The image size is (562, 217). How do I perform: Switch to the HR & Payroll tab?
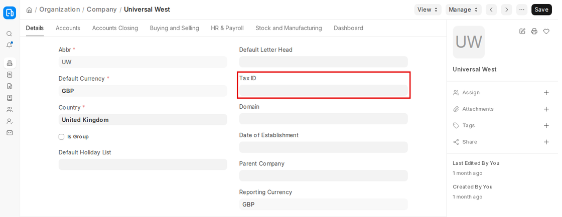coord(227,28)
